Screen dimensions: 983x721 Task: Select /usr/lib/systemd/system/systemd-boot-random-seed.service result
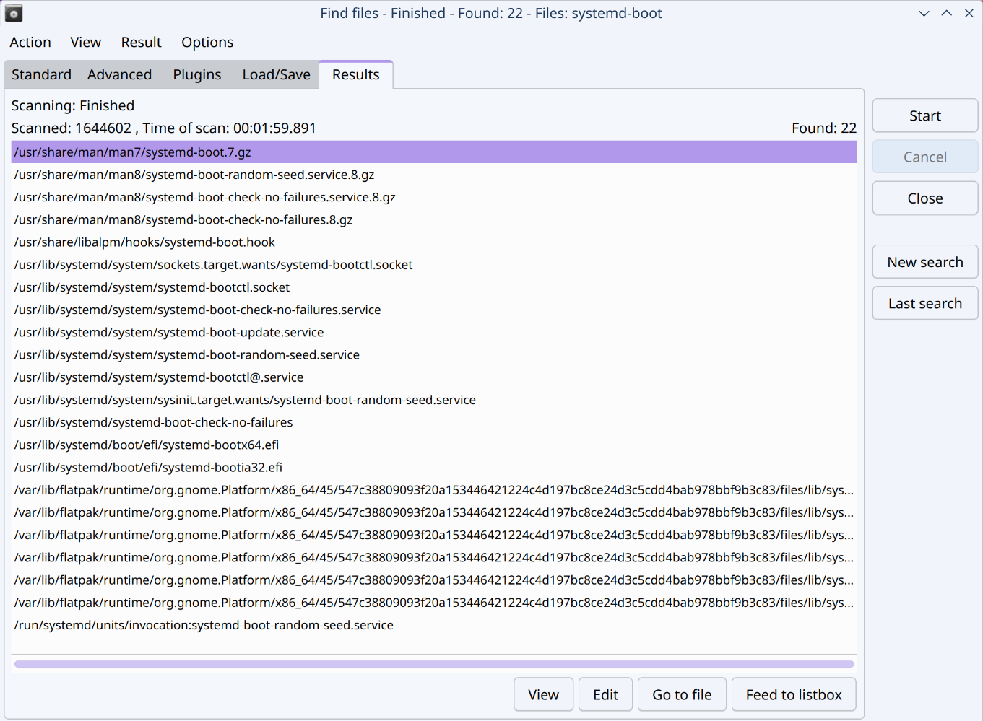[x=434, y=355]
